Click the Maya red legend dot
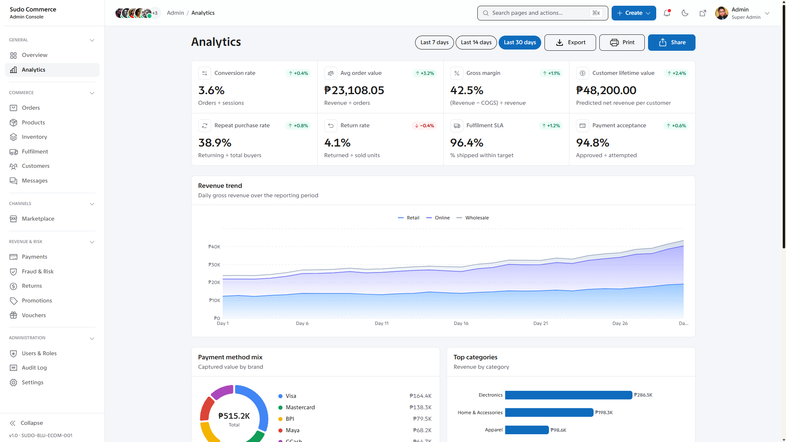 [x=280, y=431]
